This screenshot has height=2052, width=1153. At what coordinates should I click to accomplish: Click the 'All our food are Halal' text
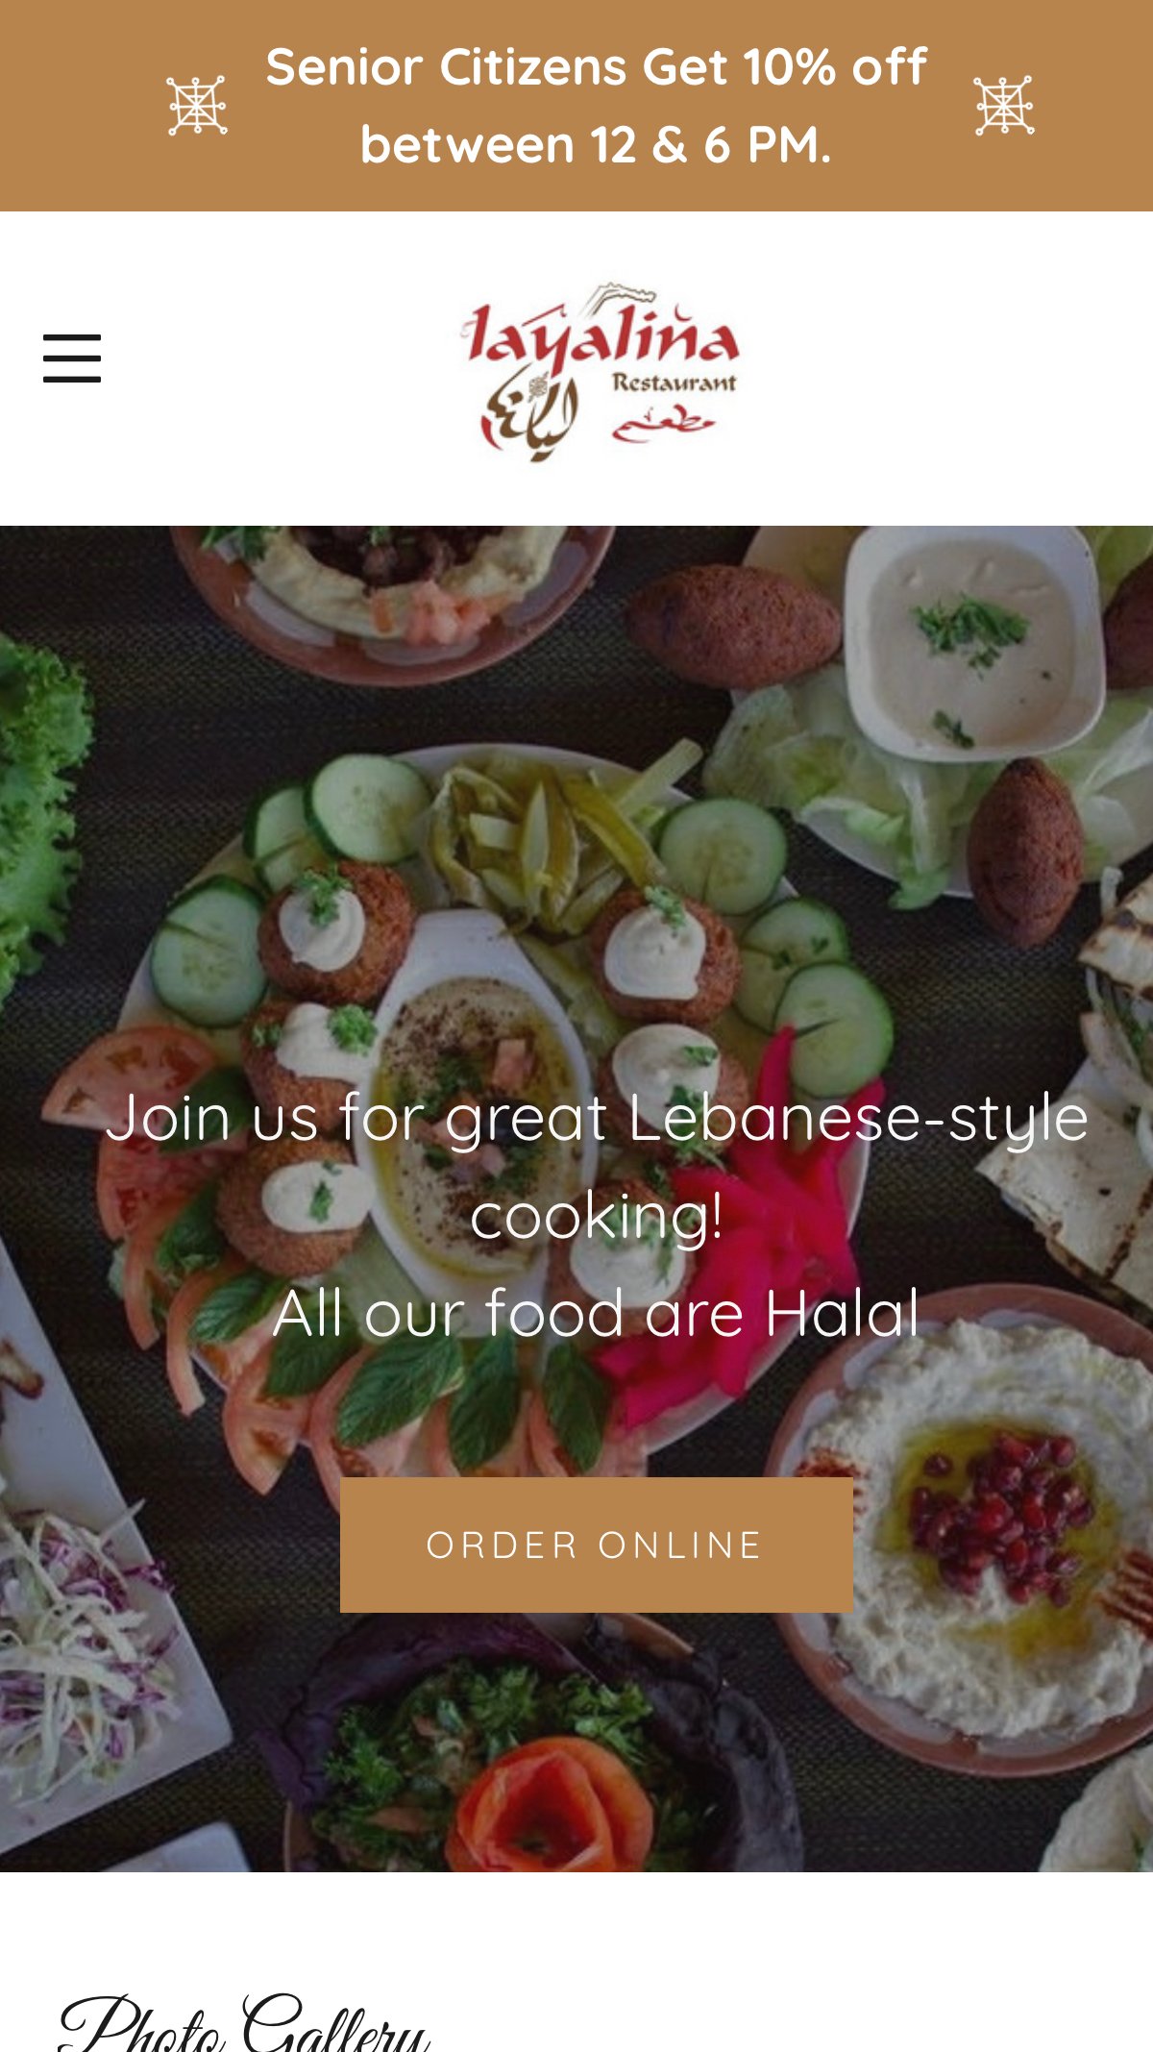pyautogui.click(x=597, y=1313)
